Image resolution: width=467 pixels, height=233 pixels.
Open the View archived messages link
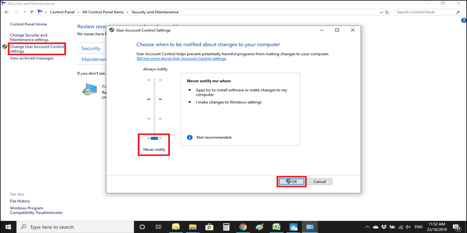coord(31,58)
